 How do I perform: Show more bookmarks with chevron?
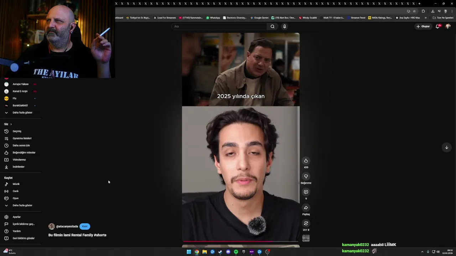click(425, 18)
